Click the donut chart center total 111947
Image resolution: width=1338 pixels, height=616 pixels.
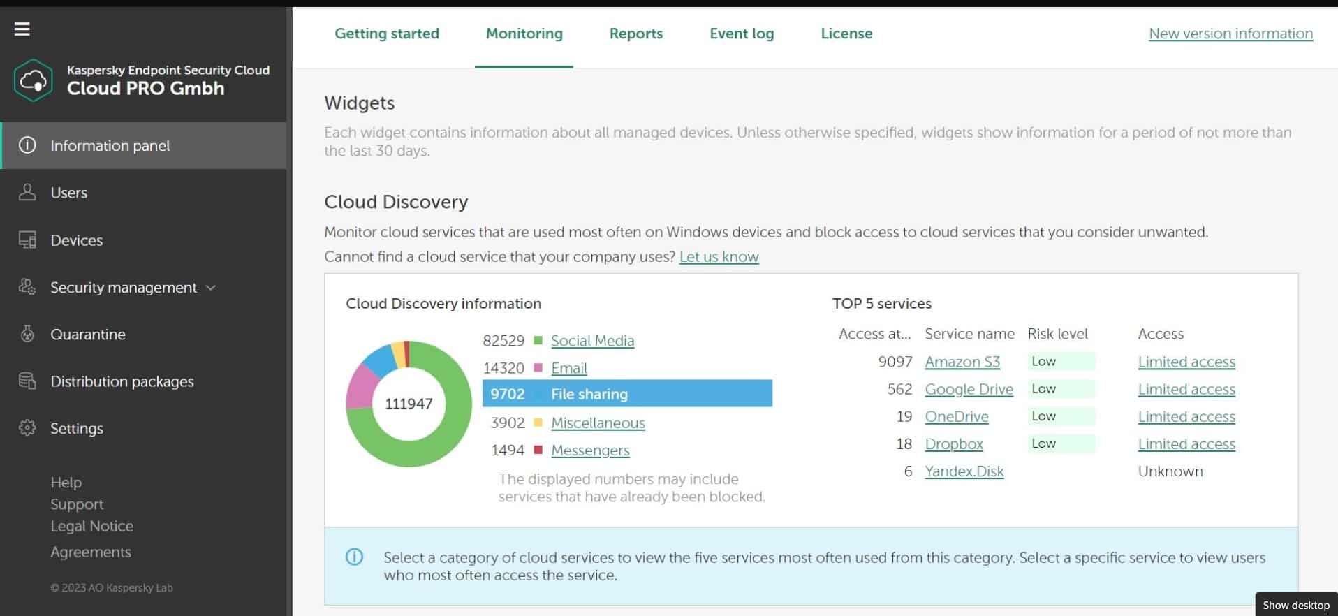409,404
